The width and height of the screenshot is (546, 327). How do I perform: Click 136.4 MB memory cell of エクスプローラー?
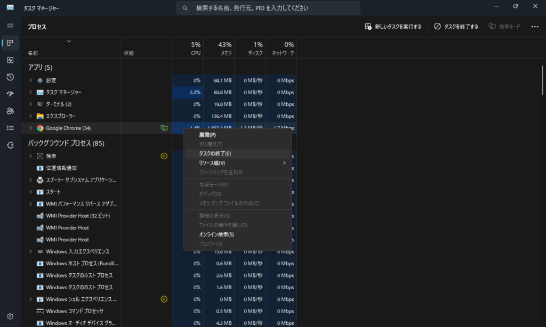pos(219,116)
